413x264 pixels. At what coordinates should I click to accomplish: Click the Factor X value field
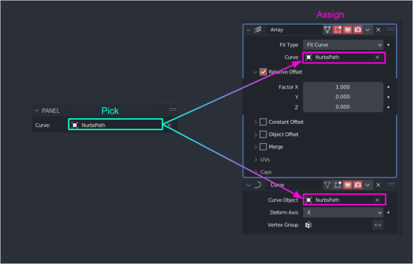click(343, 87)
